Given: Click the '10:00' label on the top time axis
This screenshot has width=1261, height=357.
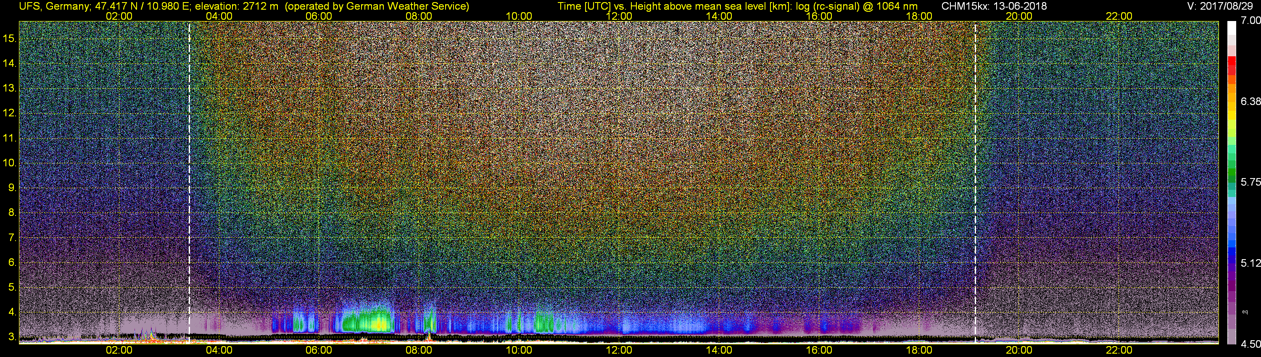Looking at the screenshot, I should click(x=519, y=16).
